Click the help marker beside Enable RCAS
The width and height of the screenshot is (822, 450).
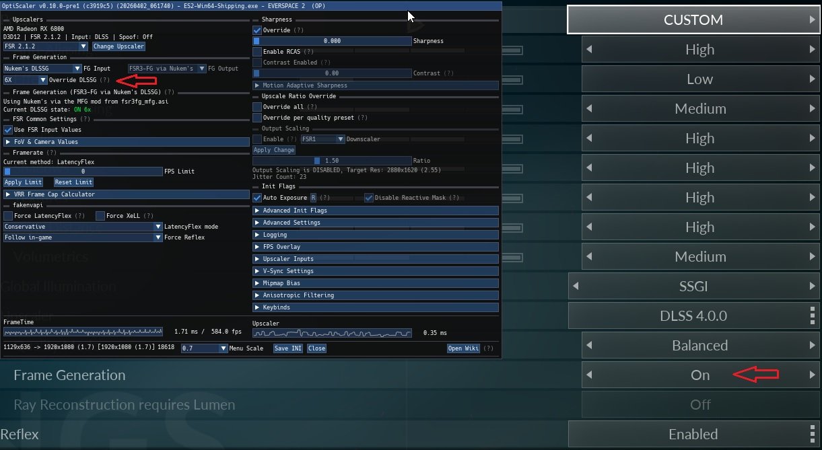coord(308,52)
